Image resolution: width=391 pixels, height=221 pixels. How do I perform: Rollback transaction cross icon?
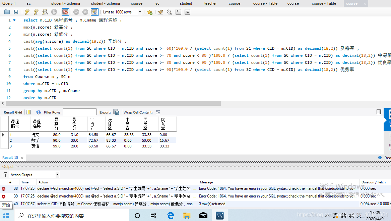pyautogui.click(x=85, y=12)
